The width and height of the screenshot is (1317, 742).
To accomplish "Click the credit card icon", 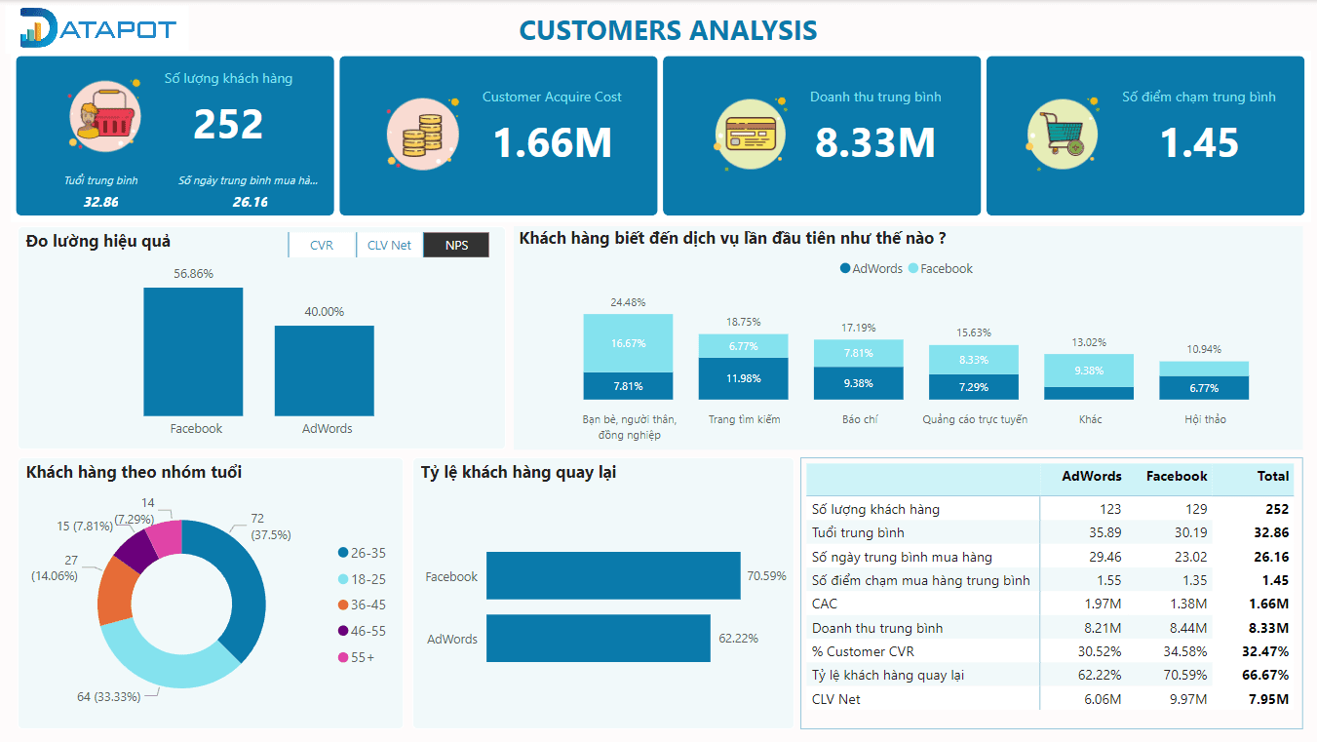I will click(751, 135).
